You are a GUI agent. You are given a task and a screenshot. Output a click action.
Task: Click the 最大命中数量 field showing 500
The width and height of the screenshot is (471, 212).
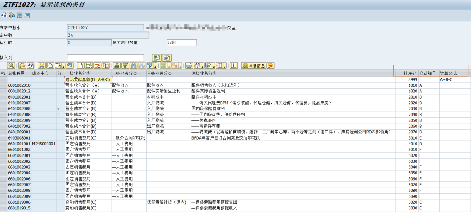coord(182,43)
